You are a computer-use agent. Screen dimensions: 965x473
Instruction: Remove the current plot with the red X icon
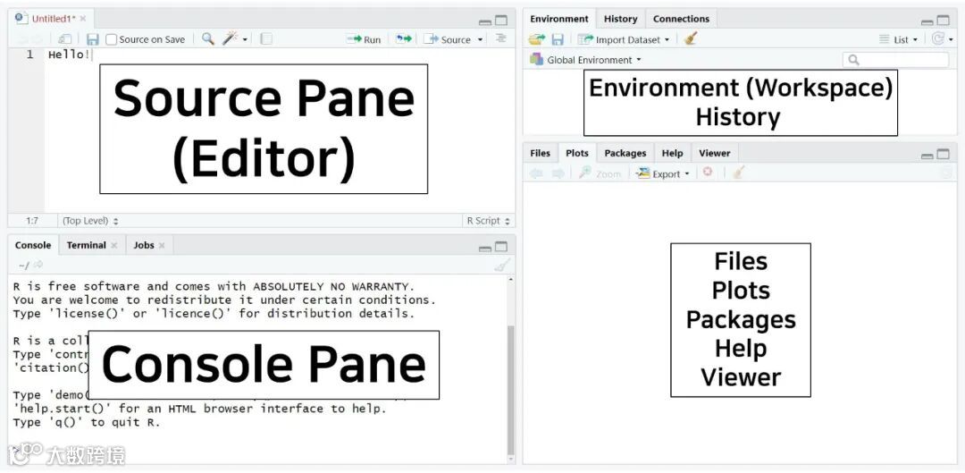[x=708, y=173]
